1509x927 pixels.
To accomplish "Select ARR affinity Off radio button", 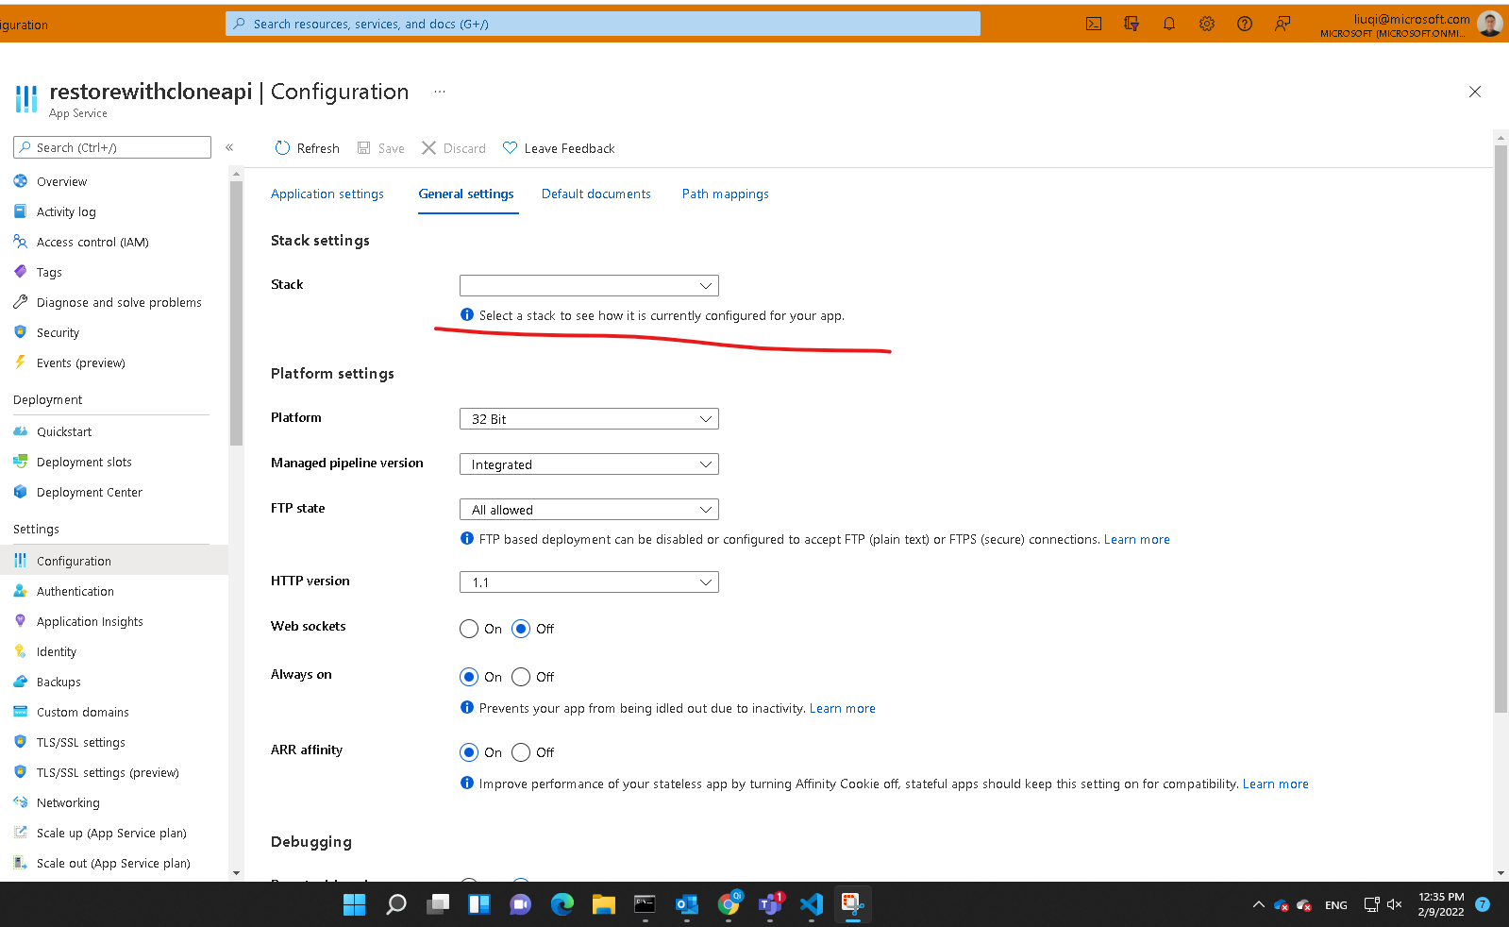I will (x=521, y=752).
